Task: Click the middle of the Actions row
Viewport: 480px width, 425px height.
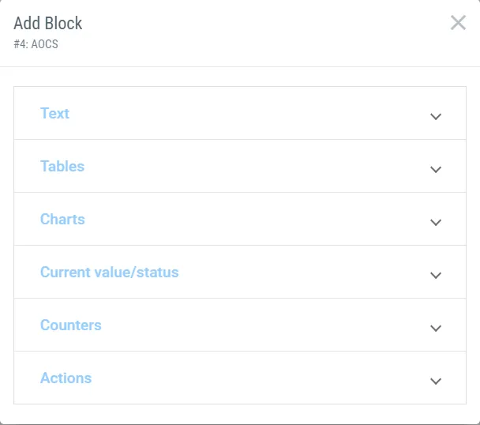Action: coord(240,378)
